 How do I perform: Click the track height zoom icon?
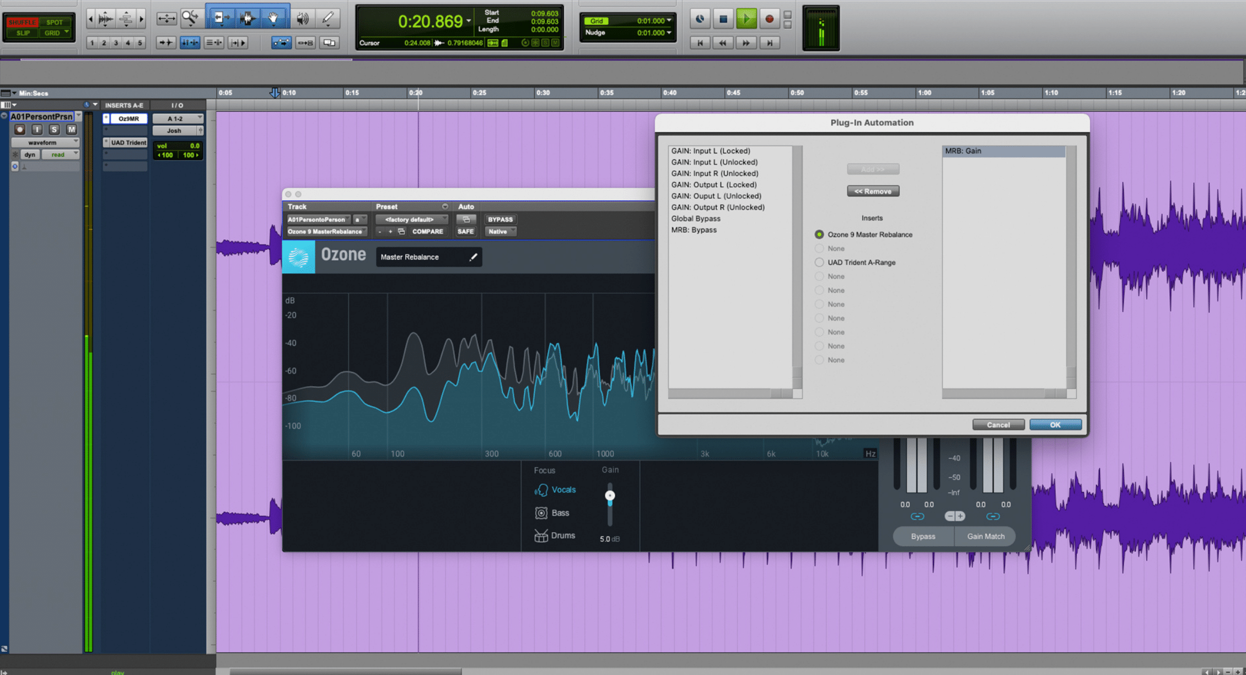pos(126,19)
